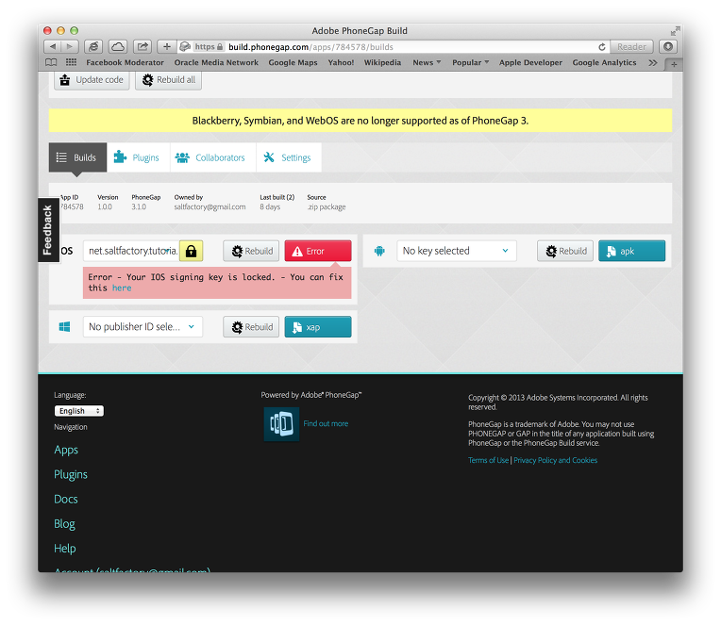Click the Reader button in address bar
The width and height of the screenshot is (721, 625).
(x=631, y=47)
